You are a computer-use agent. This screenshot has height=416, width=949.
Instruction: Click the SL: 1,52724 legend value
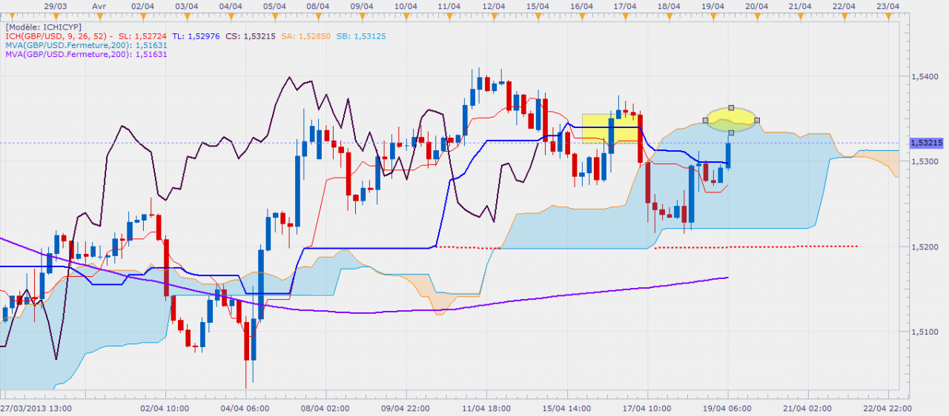142,35
